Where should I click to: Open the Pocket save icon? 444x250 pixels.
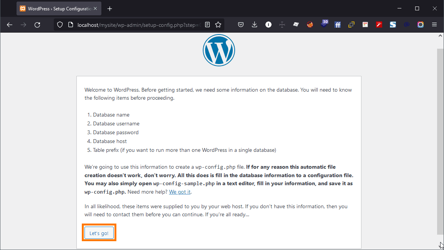(241, 25)
